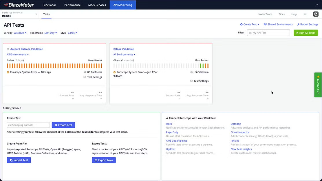
Task: Open New Relic Insights link
Action: (241, 149)
